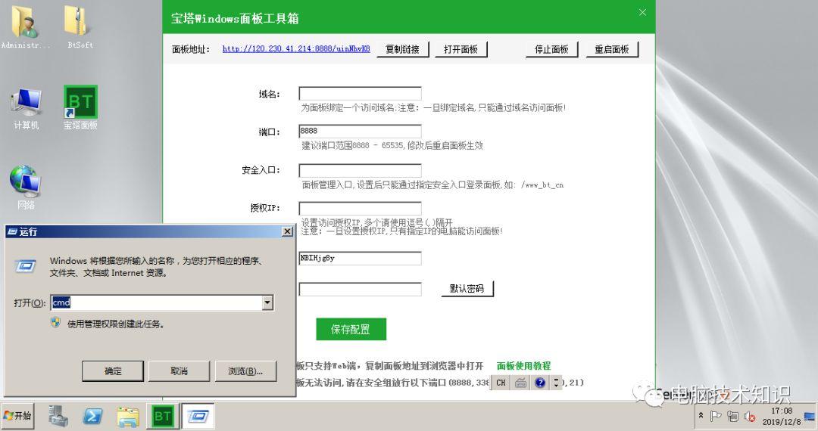Focus the 端口 field containing 8888
This screenshot has height=431, width=818.
[x=360, y=131]
